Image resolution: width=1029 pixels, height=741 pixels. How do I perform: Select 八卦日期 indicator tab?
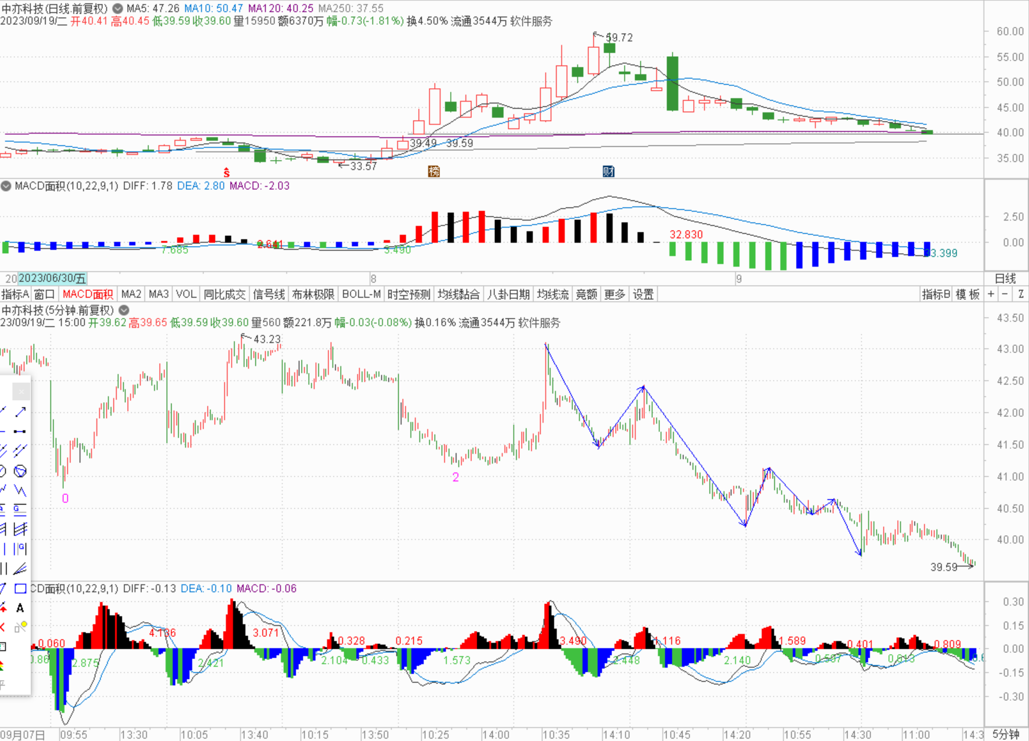[509, 294]
